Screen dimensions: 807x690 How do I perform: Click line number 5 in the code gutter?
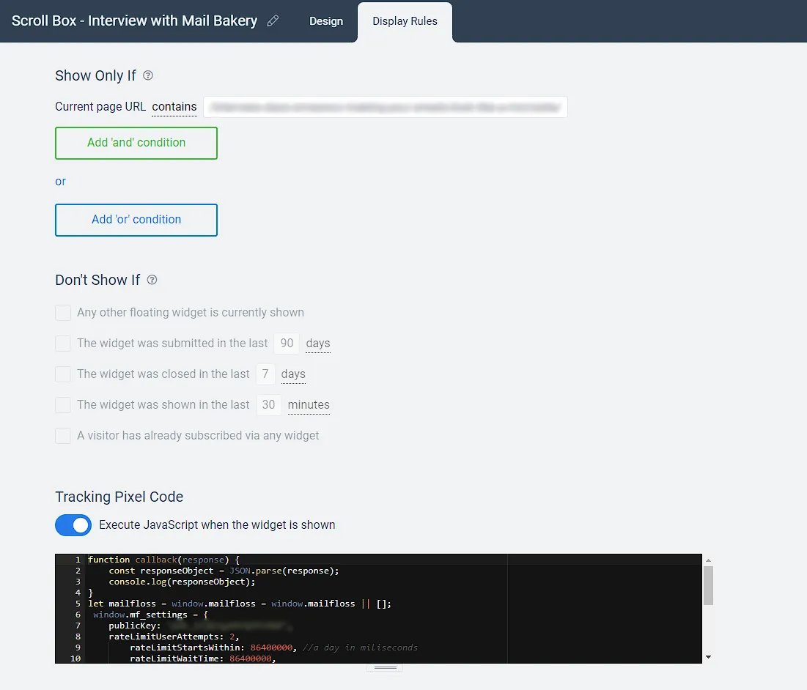pyautogui.click(x=78, y=604)
